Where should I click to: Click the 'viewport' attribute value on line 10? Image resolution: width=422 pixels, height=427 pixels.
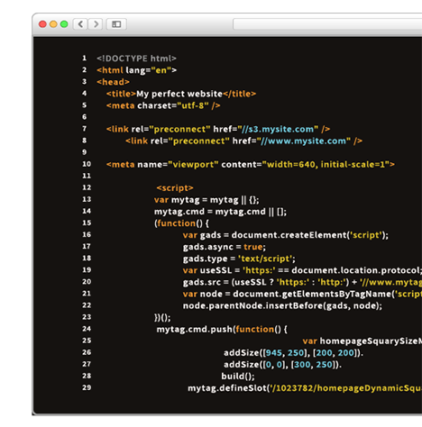pos(193,165)
